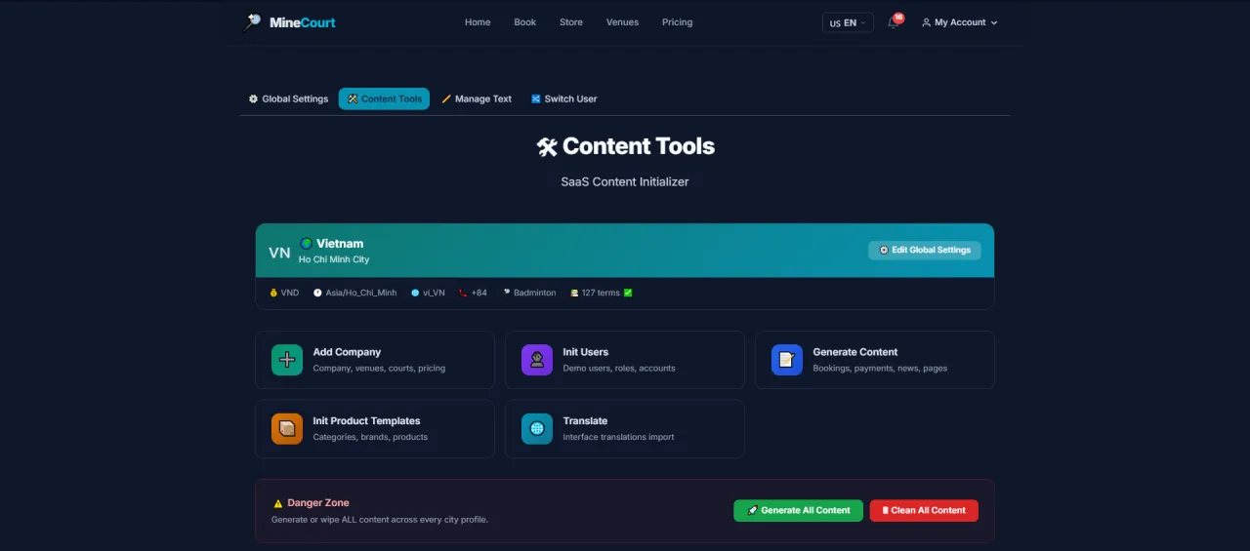Click the timezone clock icon
This screenshot has width=1250, height=551.
click(x=317, y=293)
